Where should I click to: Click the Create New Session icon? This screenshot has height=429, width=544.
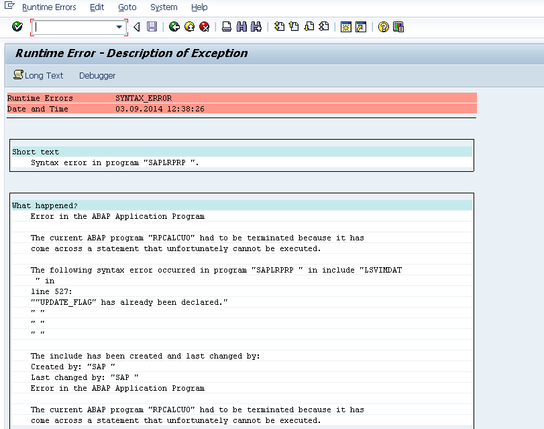[346, 27]
